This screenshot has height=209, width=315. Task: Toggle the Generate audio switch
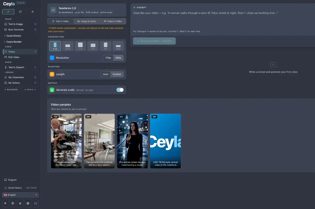(120, 90)
